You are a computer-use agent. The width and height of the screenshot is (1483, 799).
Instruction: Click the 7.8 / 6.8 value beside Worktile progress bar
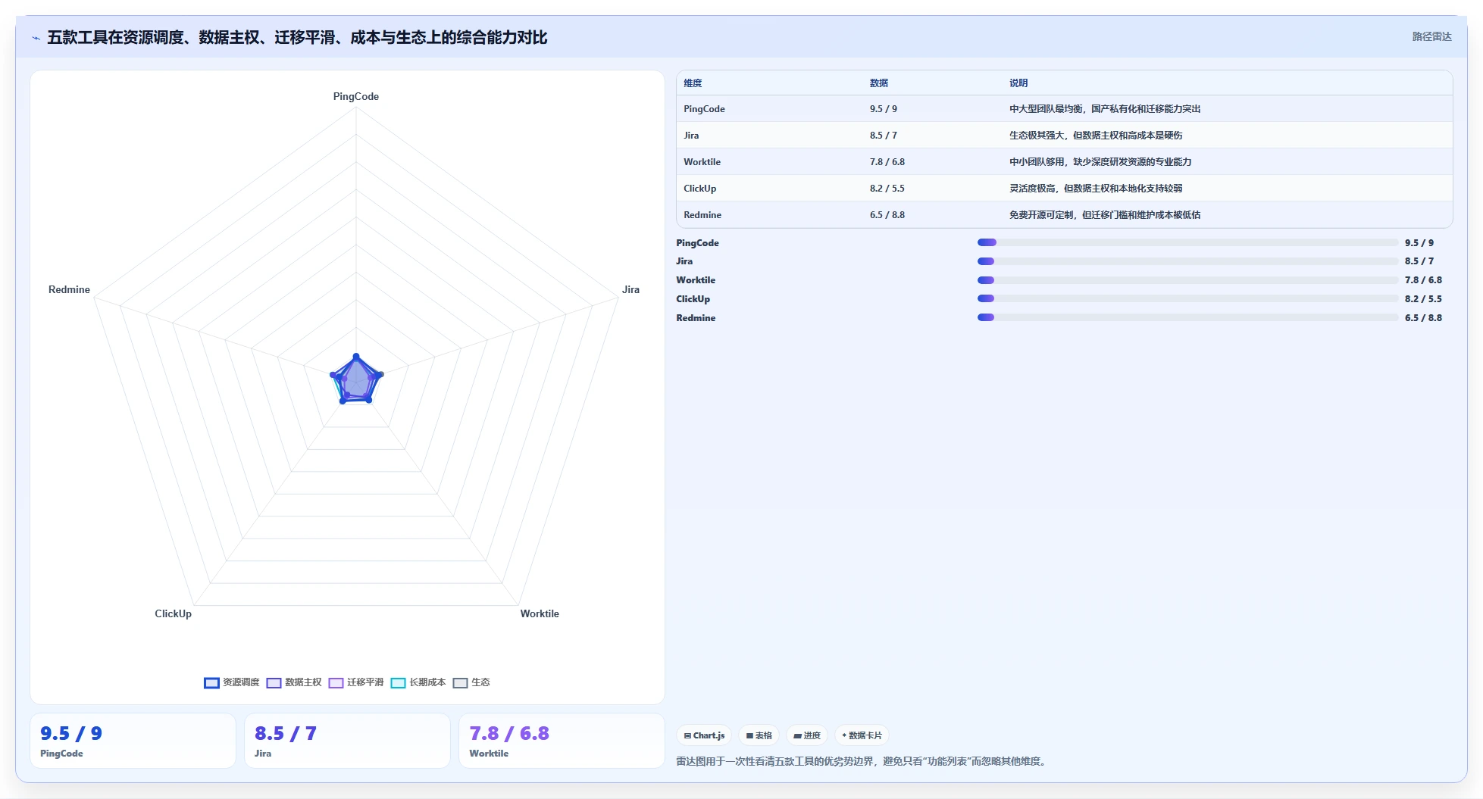tap(1423, 280)
